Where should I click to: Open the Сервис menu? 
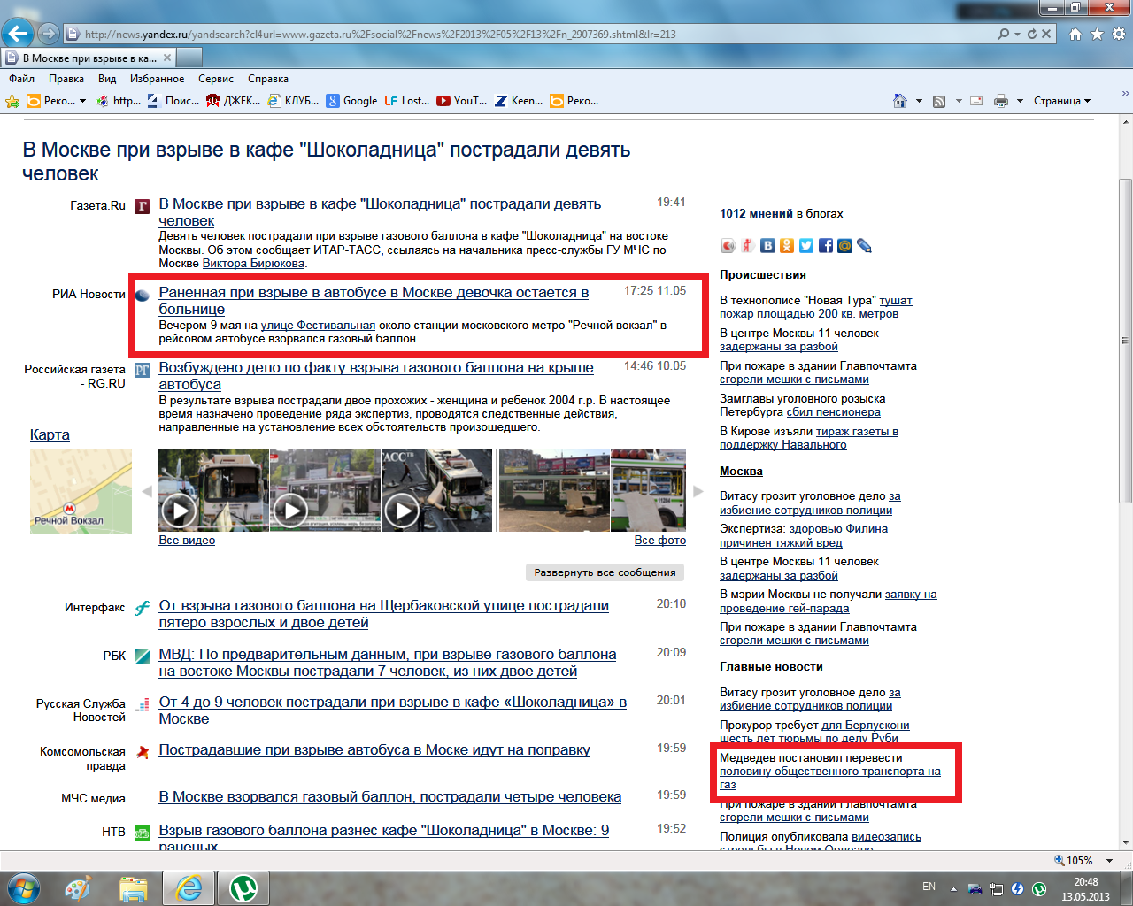216,79
